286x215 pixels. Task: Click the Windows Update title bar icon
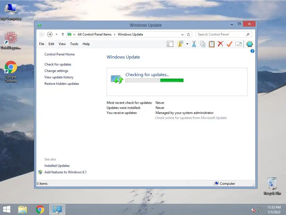(x=39, y=25)
